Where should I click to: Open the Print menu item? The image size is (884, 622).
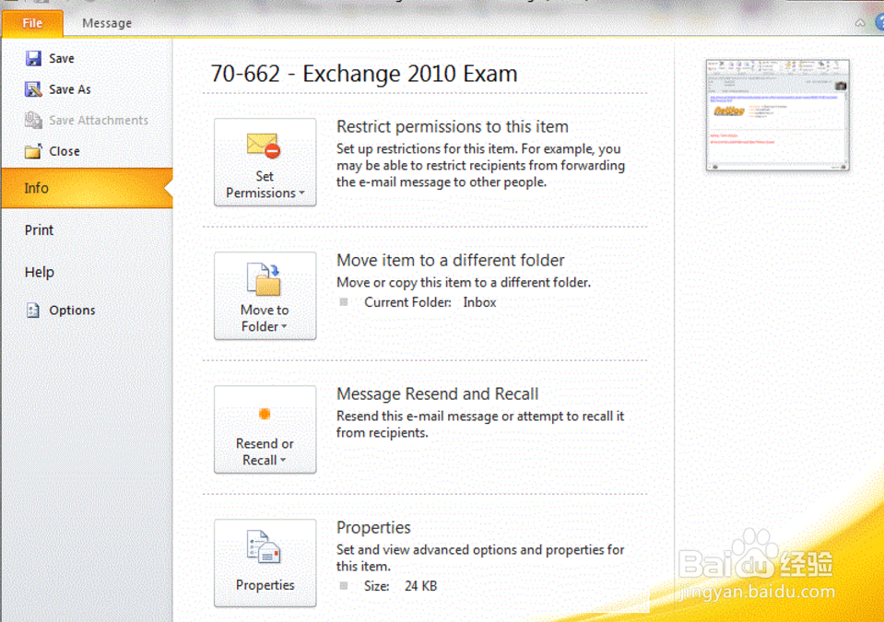click(39, 229)
